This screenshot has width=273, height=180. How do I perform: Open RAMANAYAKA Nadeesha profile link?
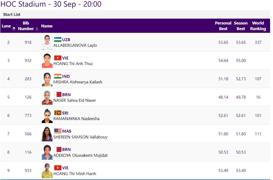click(x=76, y=119)
